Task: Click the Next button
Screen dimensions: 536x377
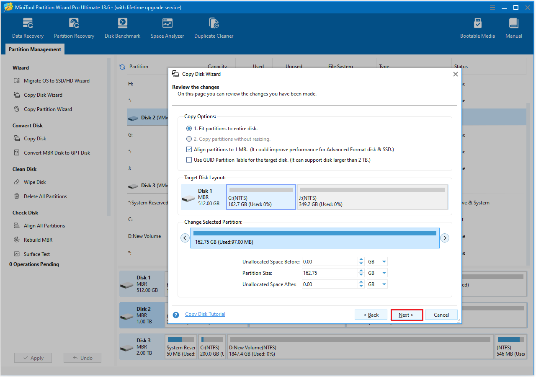Action: click(407, 315)
